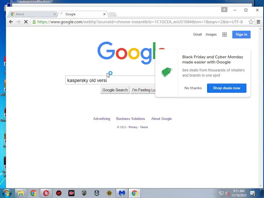Open the Chrome user profile button
Viewport: 264px width, 198px height.
pyautogui.click(x=224, y=10)
